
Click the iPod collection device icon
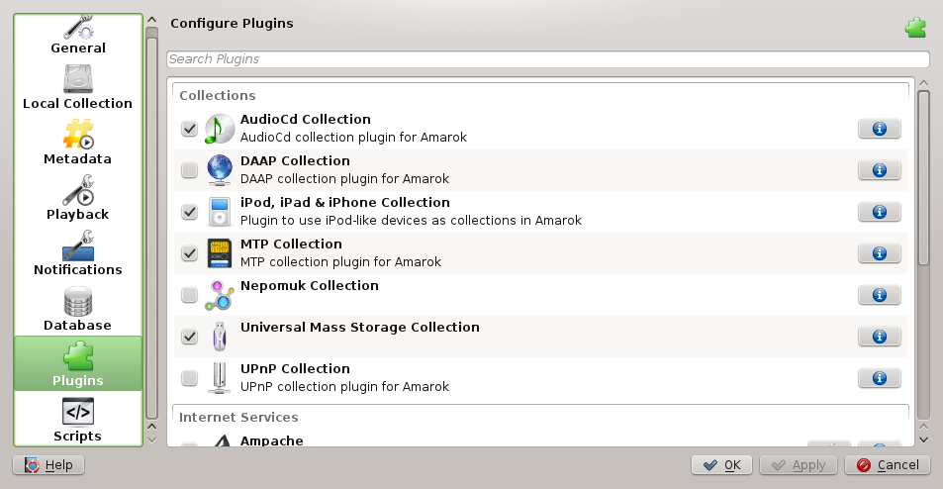coord(220,212)
